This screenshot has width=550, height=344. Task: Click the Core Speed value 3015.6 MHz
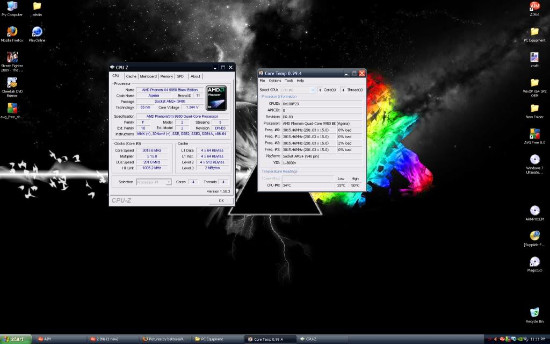pyautogui.click(x=152, y=150)
